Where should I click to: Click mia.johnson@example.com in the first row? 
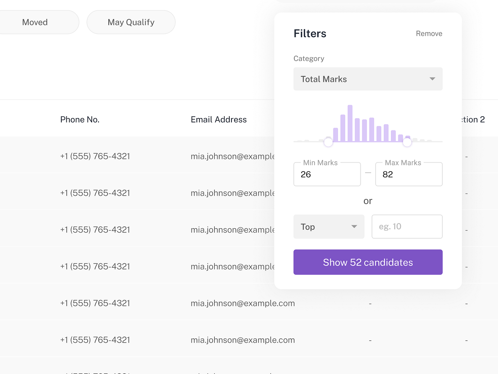pos(232,156)
